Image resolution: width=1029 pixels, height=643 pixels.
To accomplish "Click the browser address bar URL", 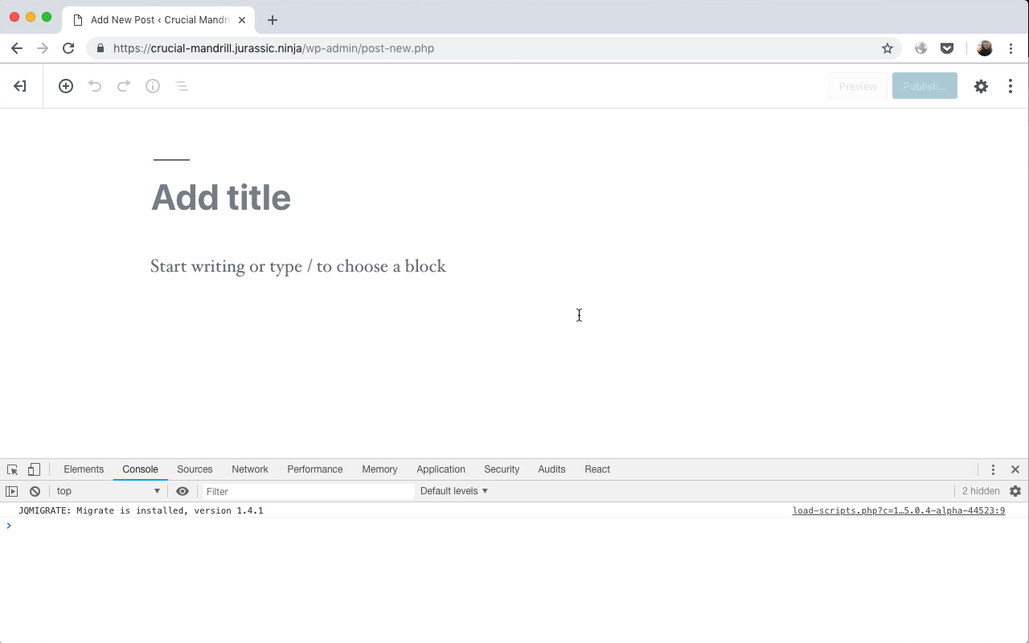I will pyautogui.click(x=273, y=48).
